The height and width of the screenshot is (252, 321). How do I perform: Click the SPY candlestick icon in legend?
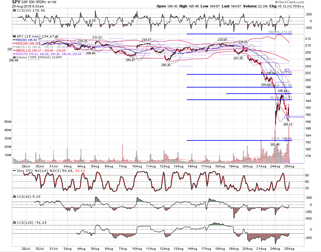point(14,36)
